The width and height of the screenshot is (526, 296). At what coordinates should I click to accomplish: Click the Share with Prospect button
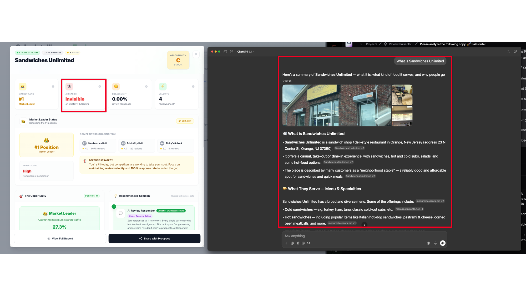[154, 239]
